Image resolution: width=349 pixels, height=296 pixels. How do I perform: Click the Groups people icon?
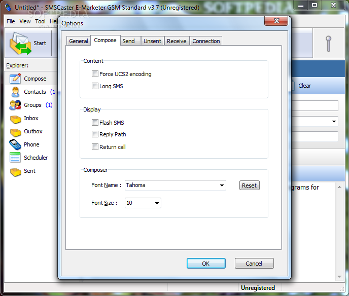click(15, 105)
